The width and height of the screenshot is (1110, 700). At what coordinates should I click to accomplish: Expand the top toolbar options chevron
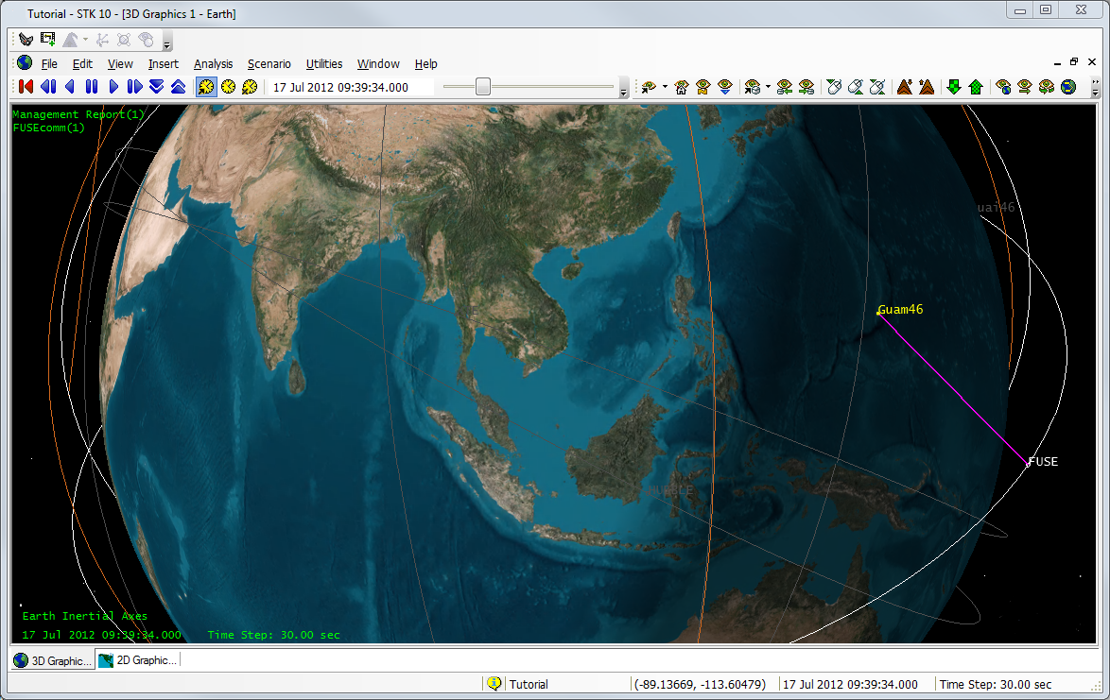(167, 43)
